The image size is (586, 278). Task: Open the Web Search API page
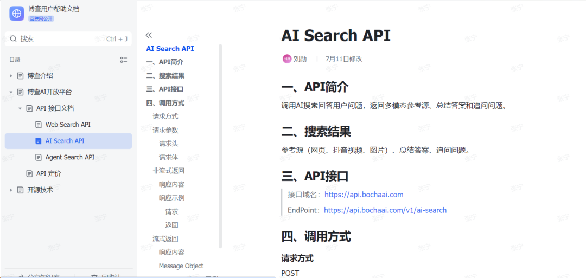click(68, 125)
